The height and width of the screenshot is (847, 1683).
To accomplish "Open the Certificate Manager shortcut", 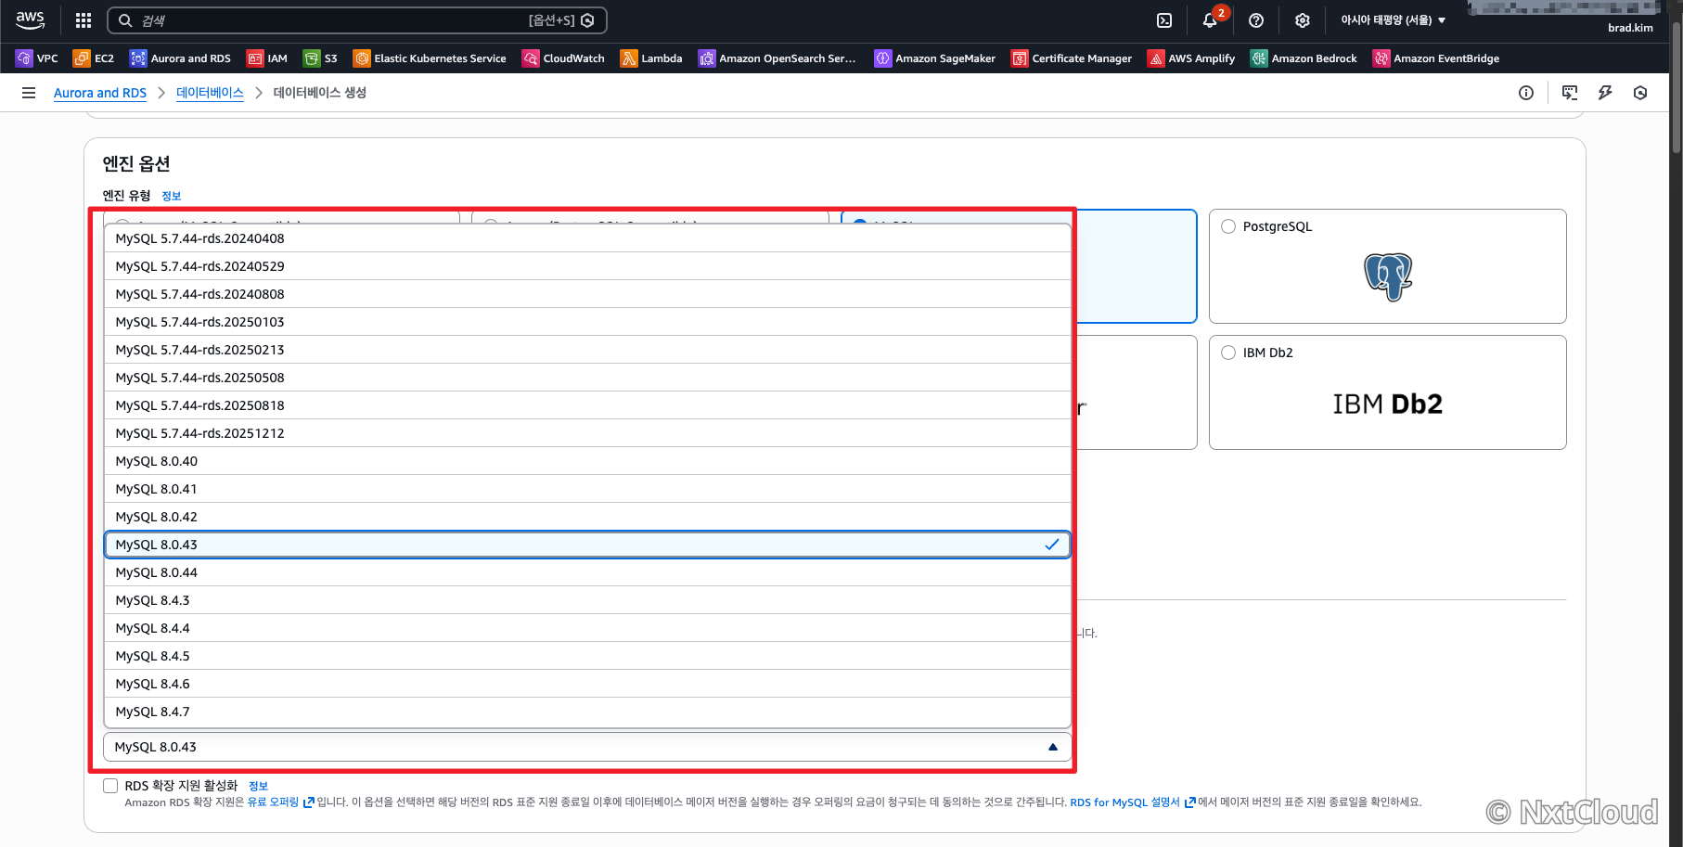I will (1072, 58).
